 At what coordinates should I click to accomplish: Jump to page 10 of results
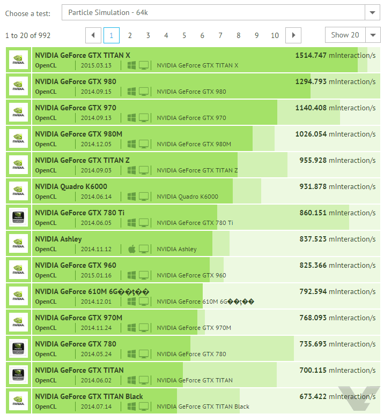[x=275, y=35]
